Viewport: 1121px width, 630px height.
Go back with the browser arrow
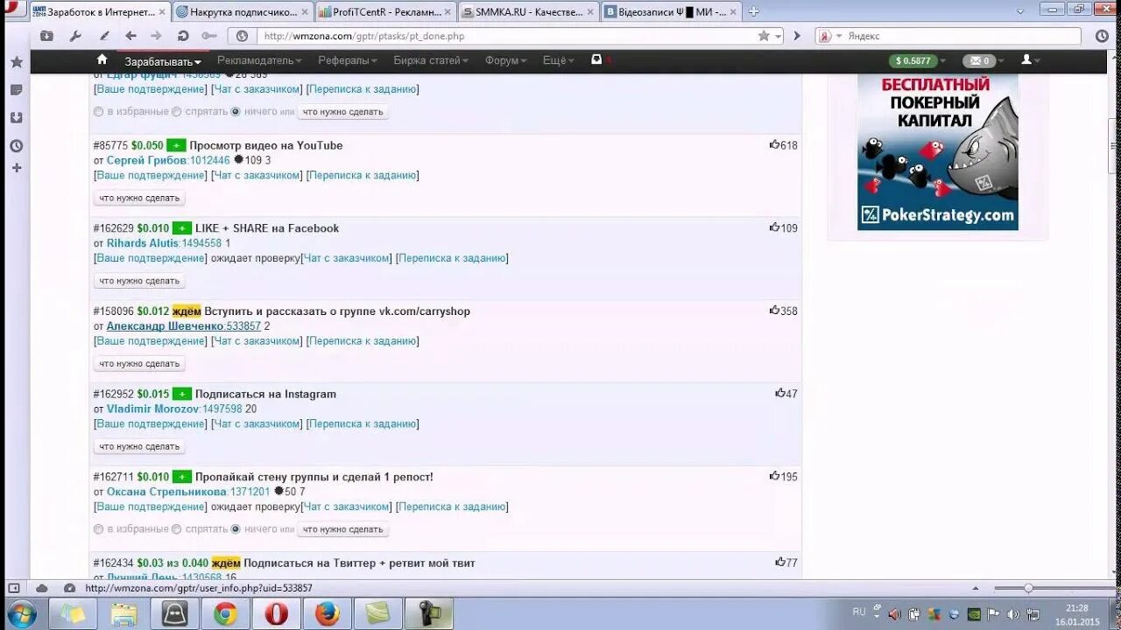click(130, 36)
